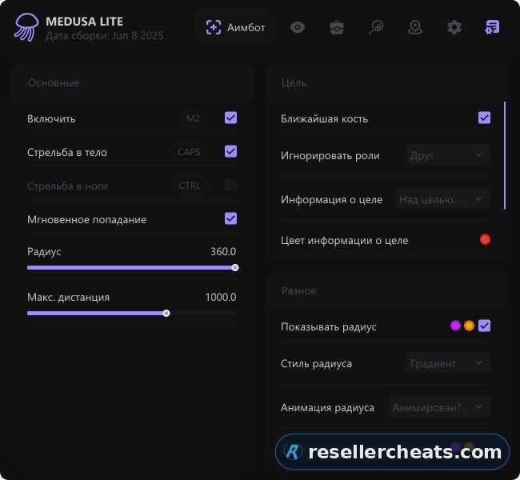
Task: Open the Информация о цели dropdown
Action: point(442,199)
